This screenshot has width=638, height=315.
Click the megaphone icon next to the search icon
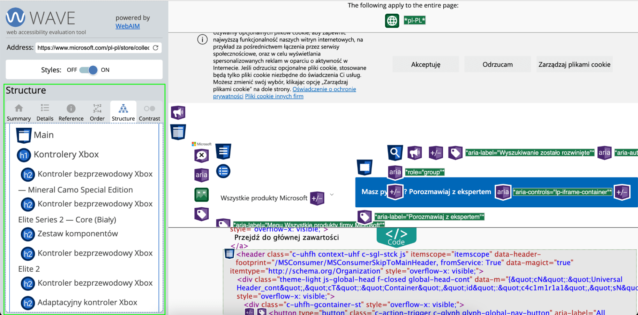[x=415, y=153]
